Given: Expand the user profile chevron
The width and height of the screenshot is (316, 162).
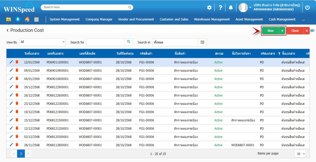Looking at the screenshot, I should point(250,8).
